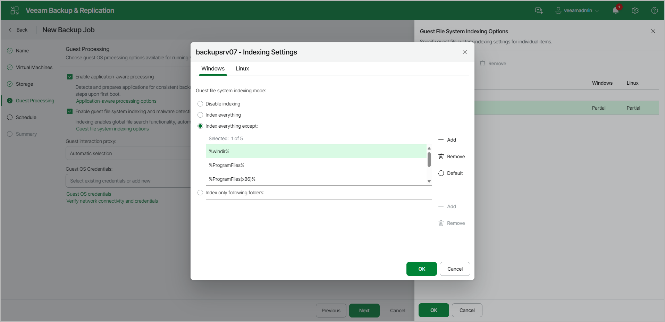
Task: Switch to the Linux tab
Action: 242,69
